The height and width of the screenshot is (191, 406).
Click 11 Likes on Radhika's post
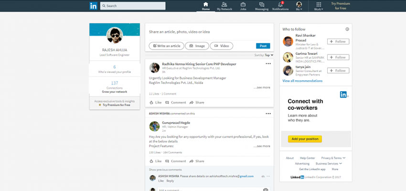[x=154, y=94]
